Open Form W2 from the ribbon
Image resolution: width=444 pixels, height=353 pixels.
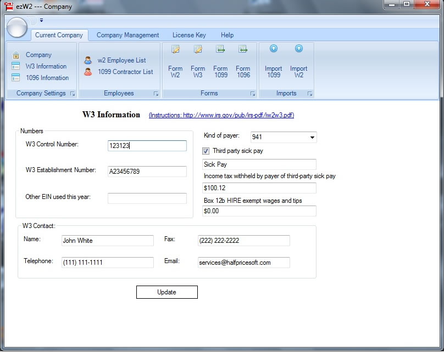tap(175, 62)
